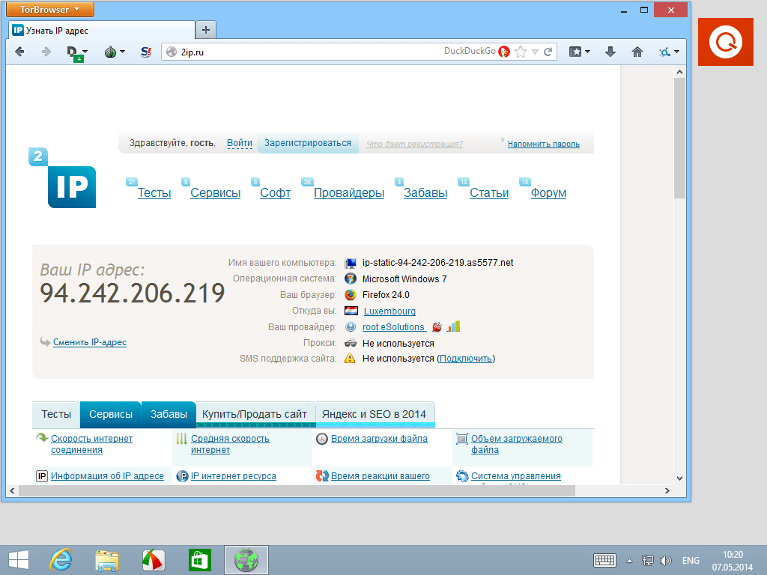Click the bar chart icon next to provider
Viewport: 767px width, 575px height.
(453, 326)
